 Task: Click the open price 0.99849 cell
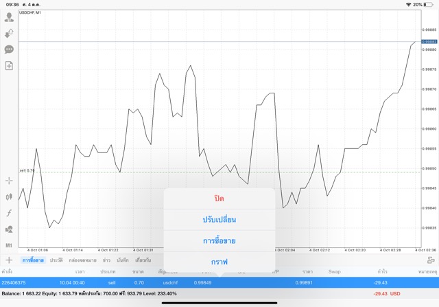(x=203, y=282)
